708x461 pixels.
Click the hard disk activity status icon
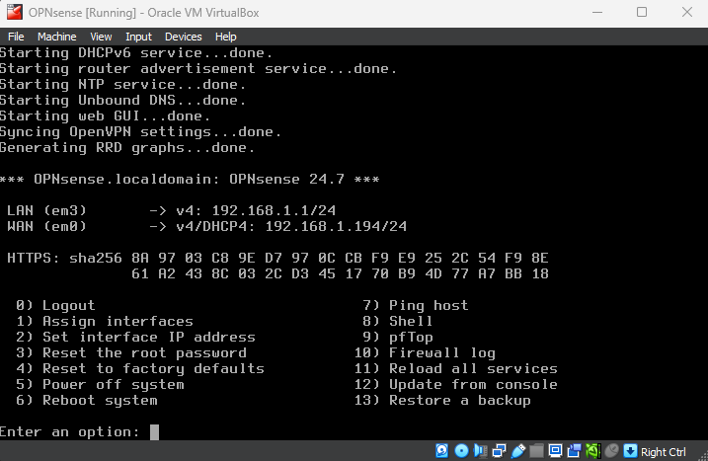(x=444, y=451)
